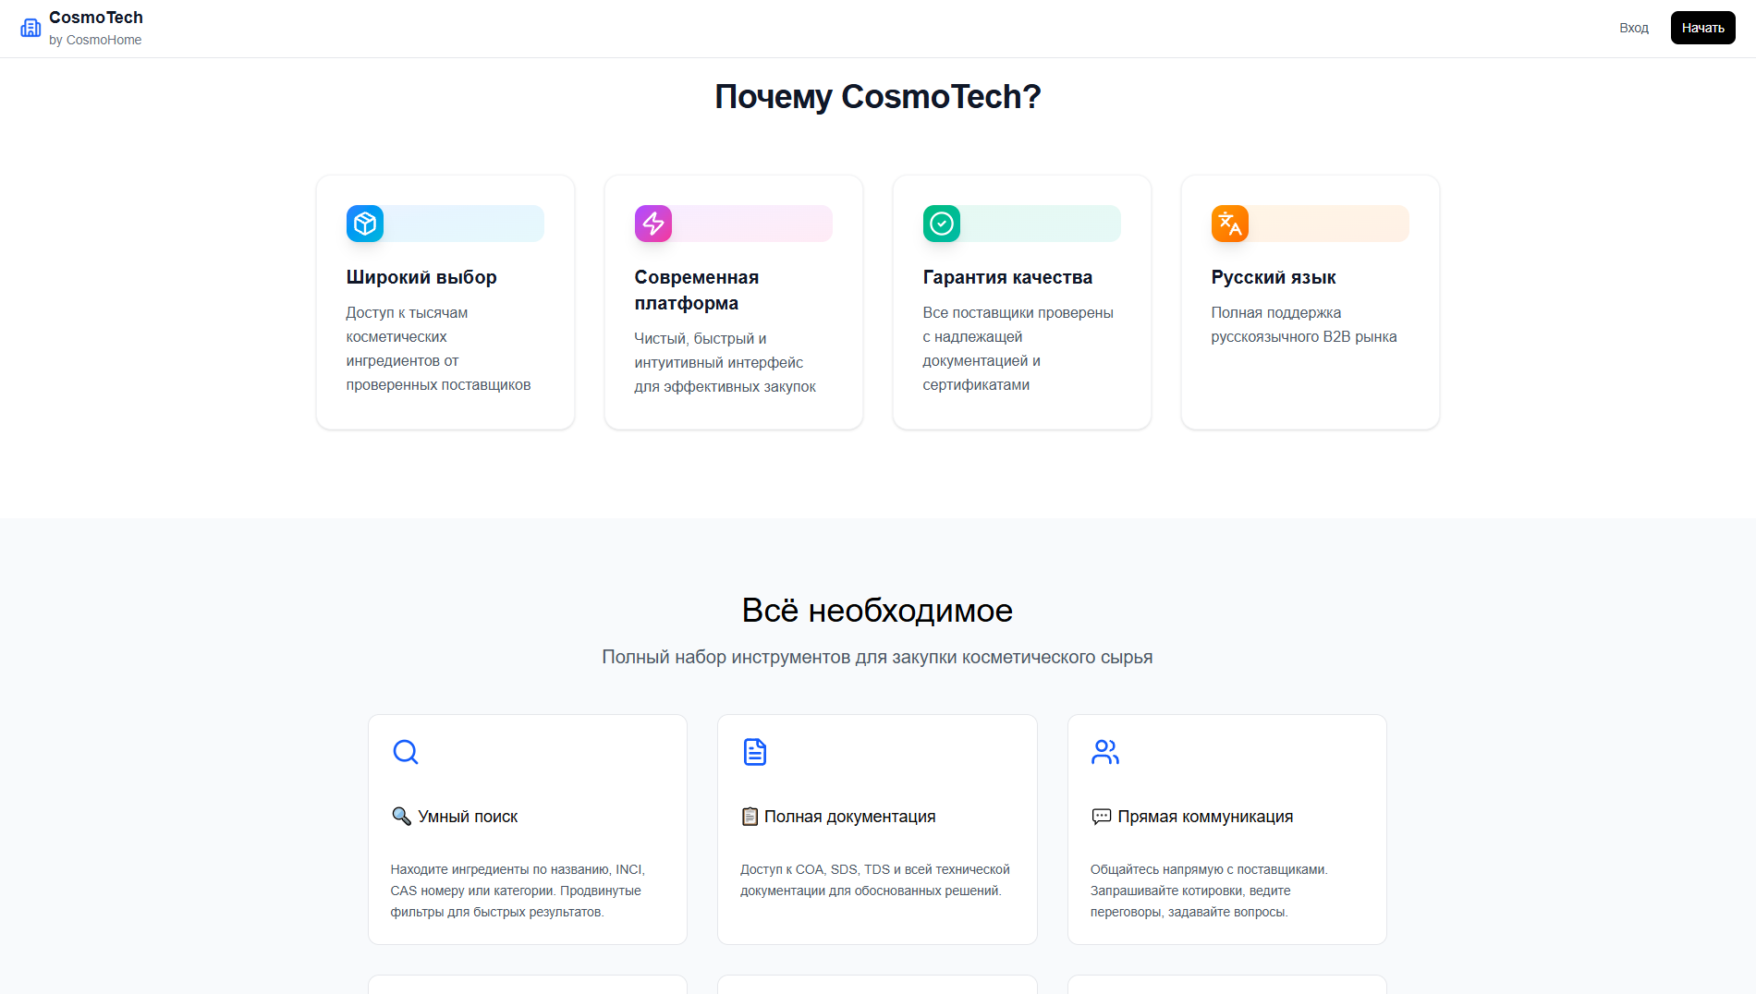This screenshot has height=994, width=1756.
Task: Click the green checkmark quality icon
Action: pyautogui.click(x=942, y=224)
